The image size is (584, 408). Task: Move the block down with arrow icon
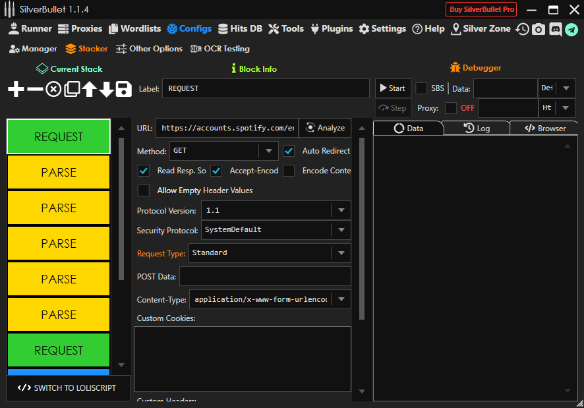pos(106,89)
